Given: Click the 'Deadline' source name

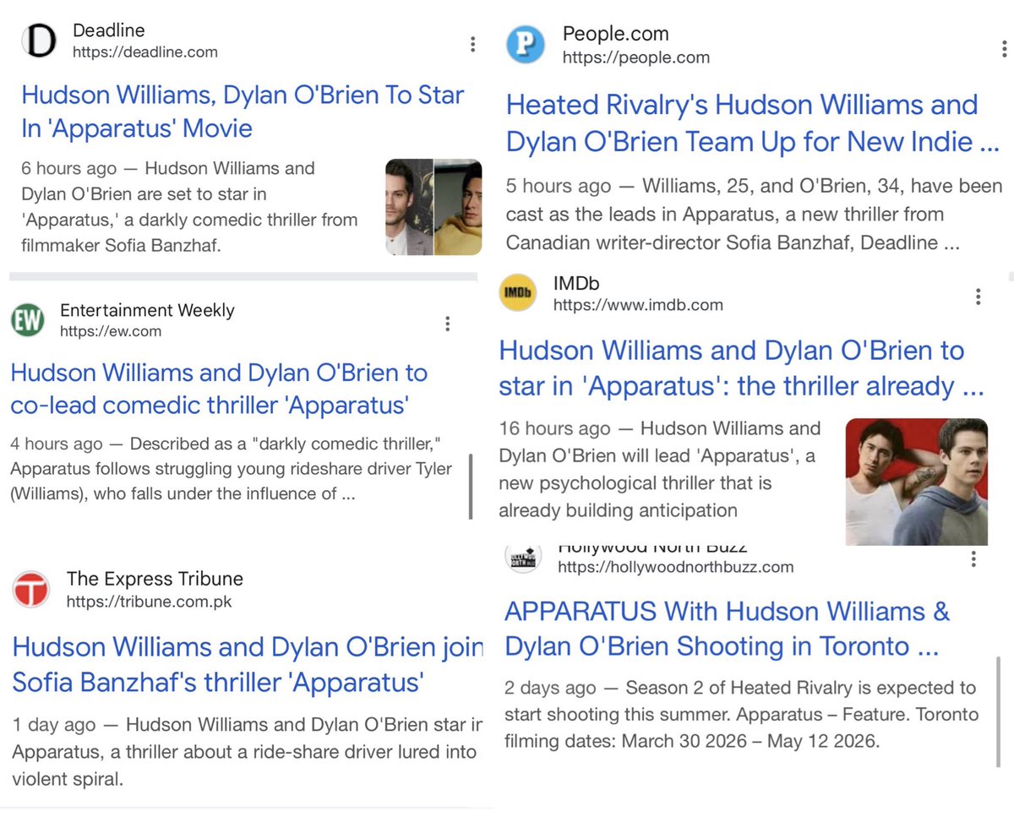Looking at the screenshot, I should tap(109, 30).
